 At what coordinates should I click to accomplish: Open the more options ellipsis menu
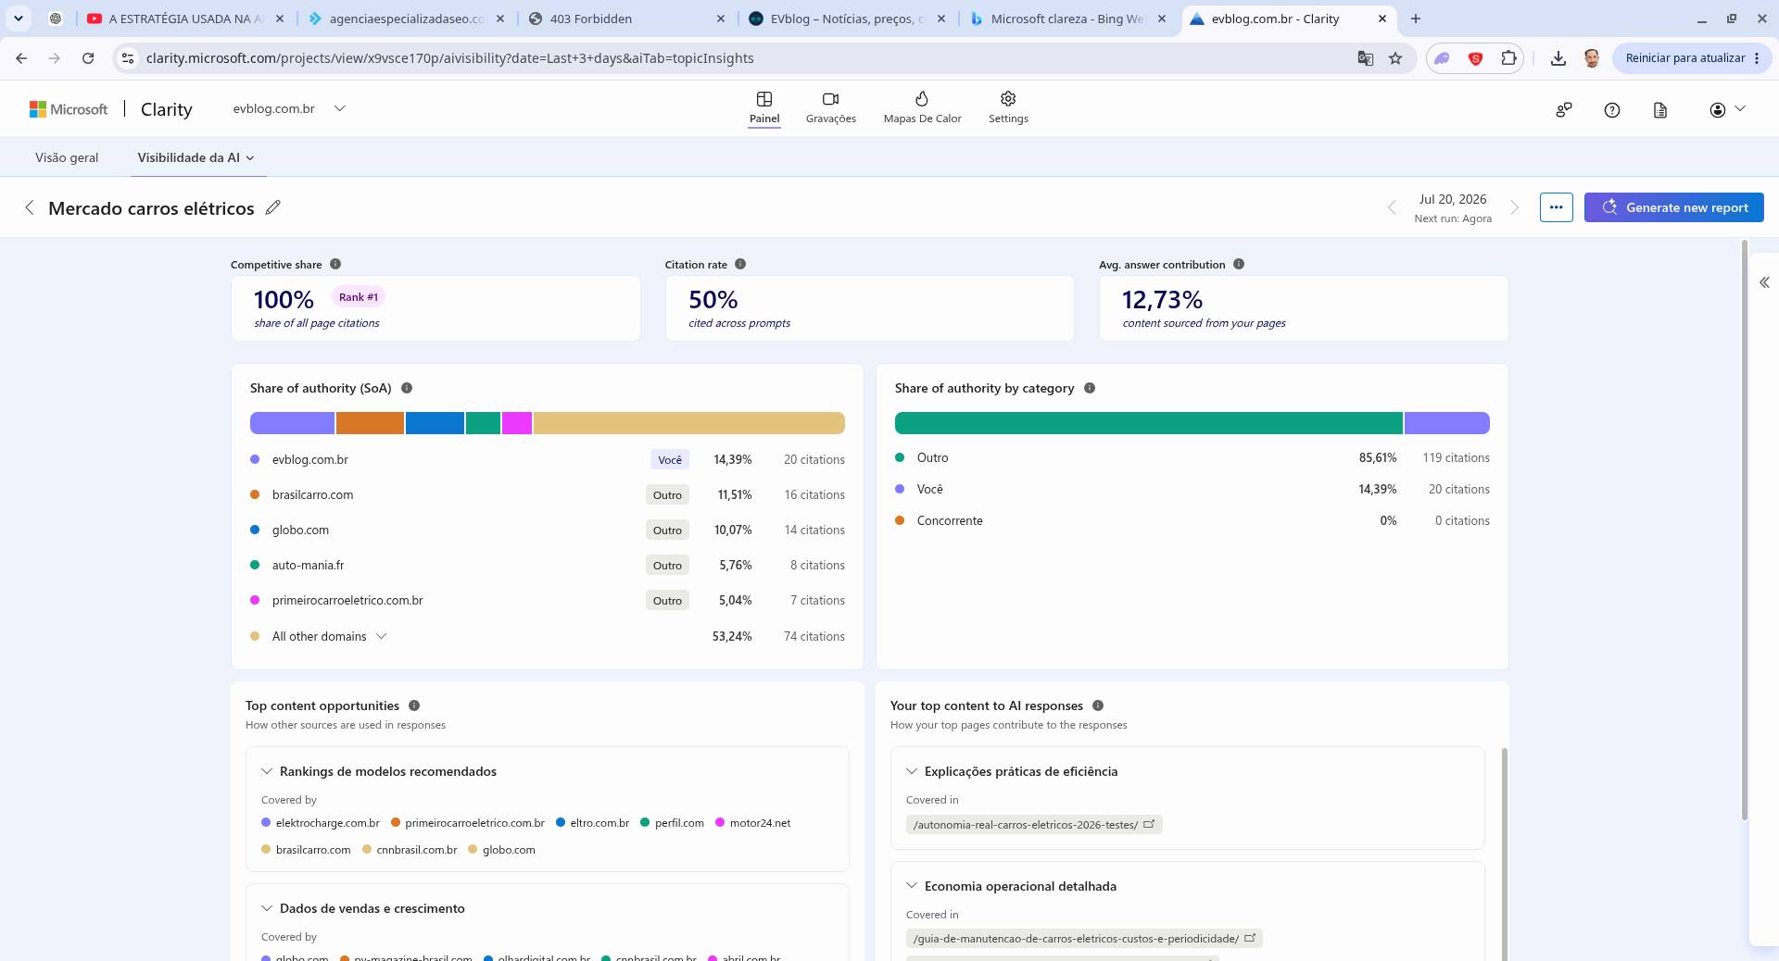coord(1557,207)
